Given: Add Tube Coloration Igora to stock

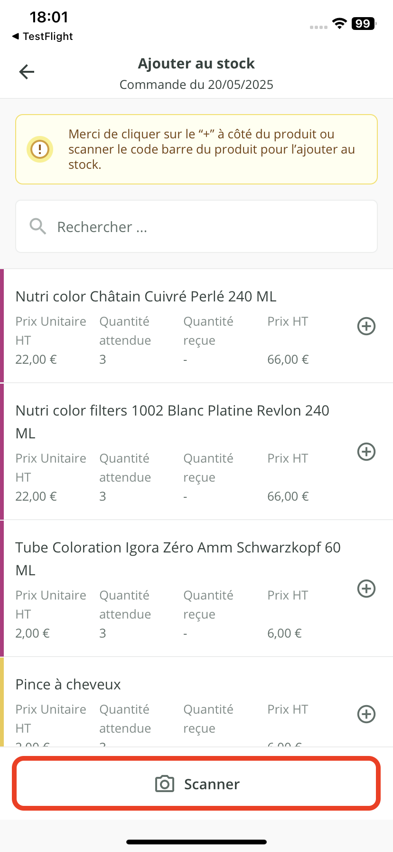Looking at the screenshot, I should [366, 589].
